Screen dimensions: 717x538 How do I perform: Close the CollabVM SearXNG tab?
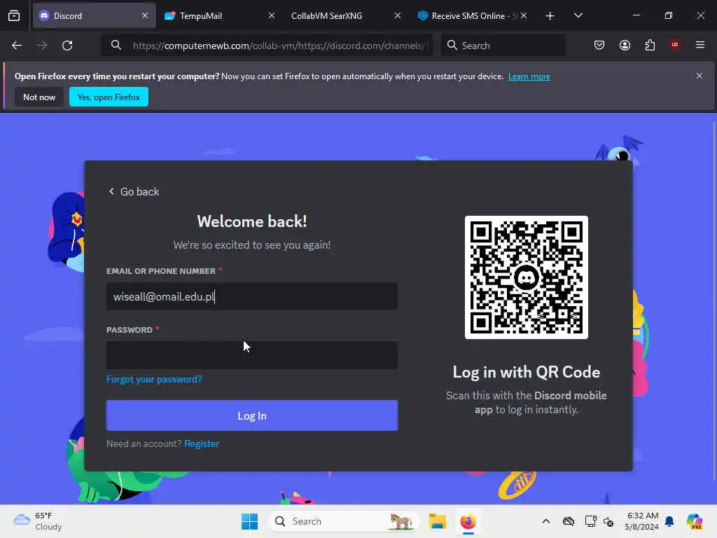coord(398,15)
